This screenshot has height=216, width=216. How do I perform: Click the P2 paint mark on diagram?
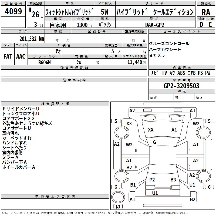pyautogui.click(x=152, y=180)
